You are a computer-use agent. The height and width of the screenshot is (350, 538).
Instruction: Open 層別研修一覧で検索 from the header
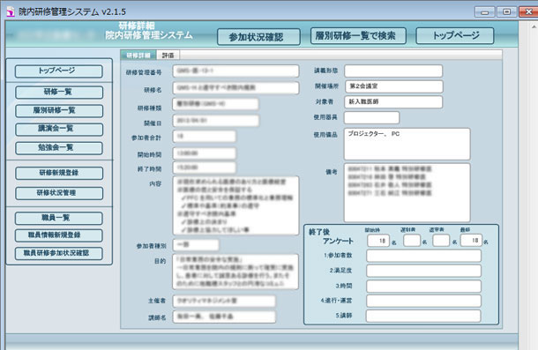358,35
